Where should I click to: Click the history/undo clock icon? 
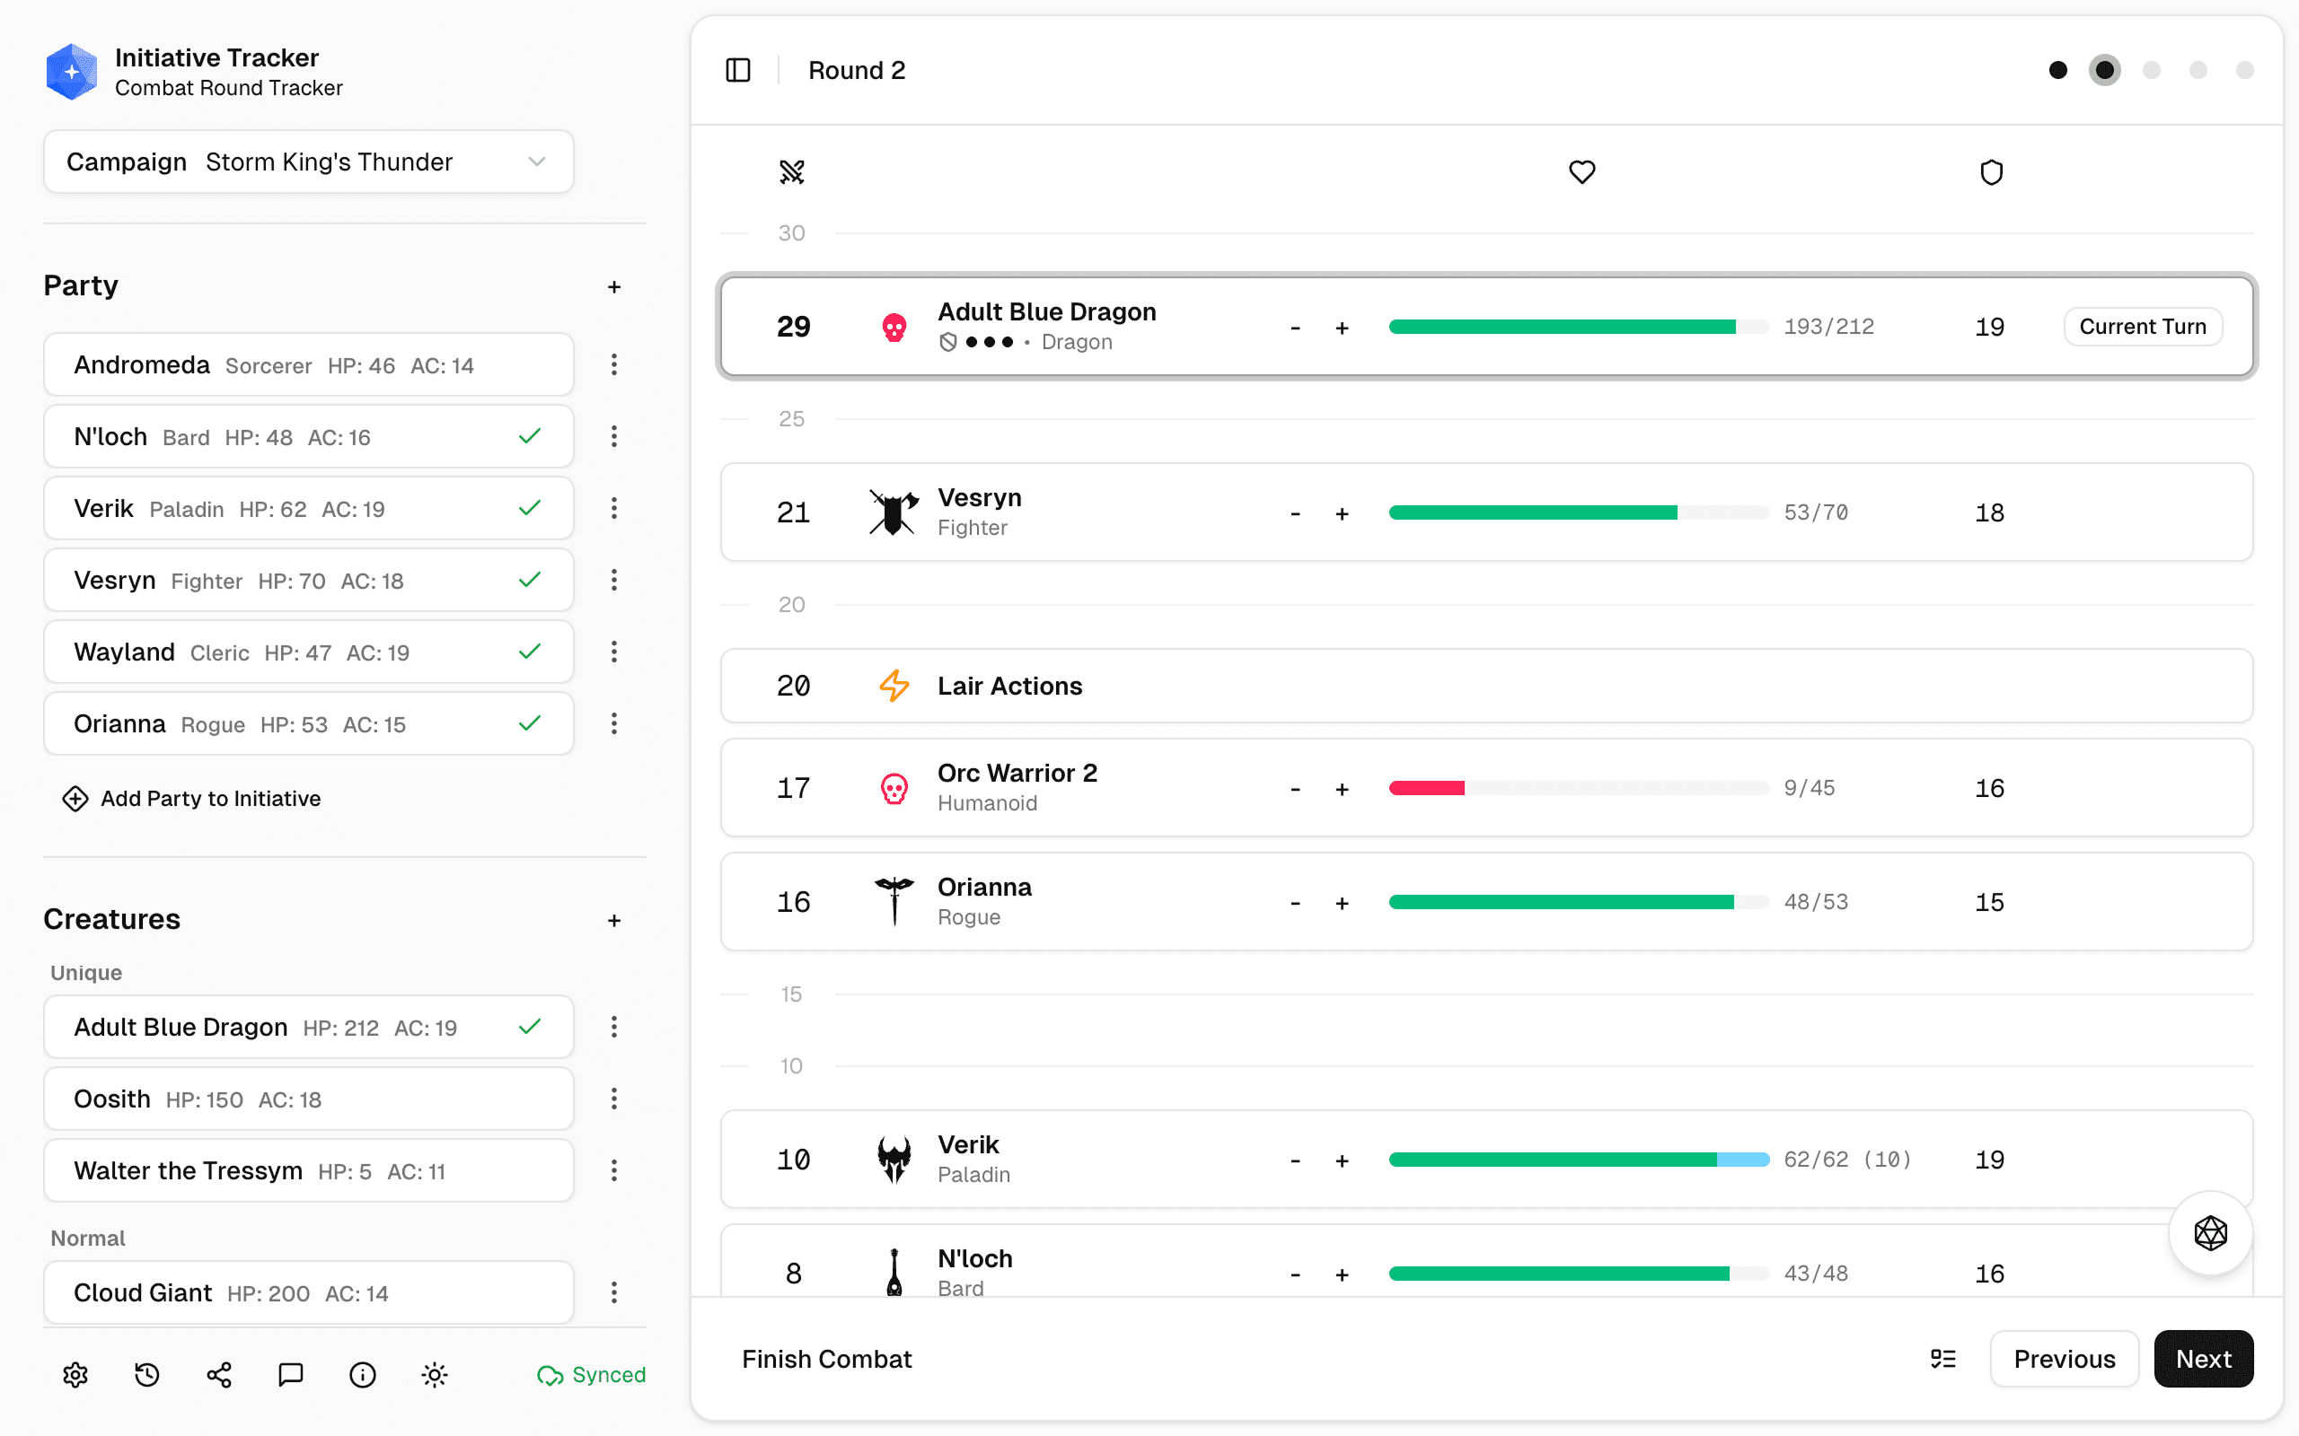pyautogui.click(x=147, y=1374)
